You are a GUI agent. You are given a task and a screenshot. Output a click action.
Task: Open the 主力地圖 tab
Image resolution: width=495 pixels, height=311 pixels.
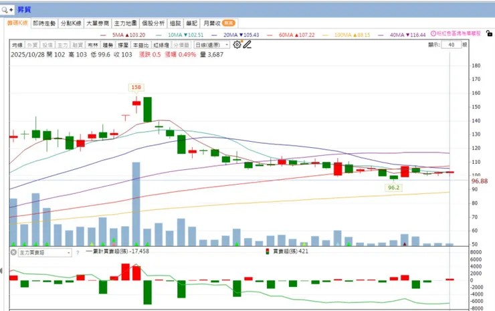click(x=125, y=23)
